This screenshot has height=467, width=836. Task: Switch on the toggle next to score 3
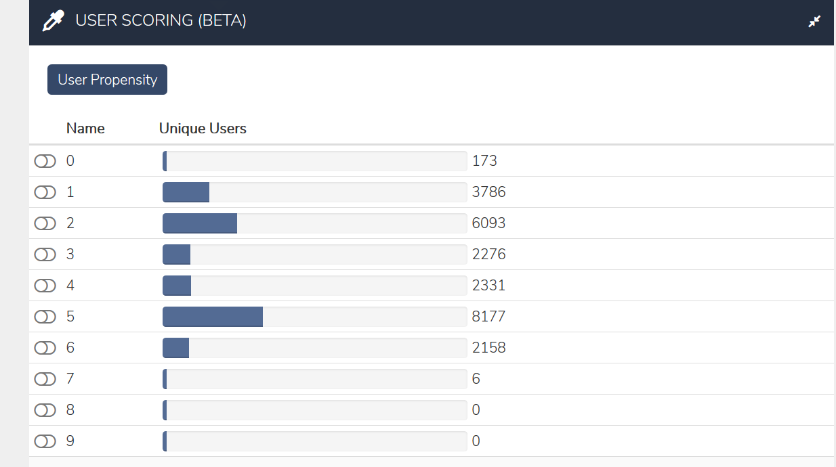tap(45, 254)
